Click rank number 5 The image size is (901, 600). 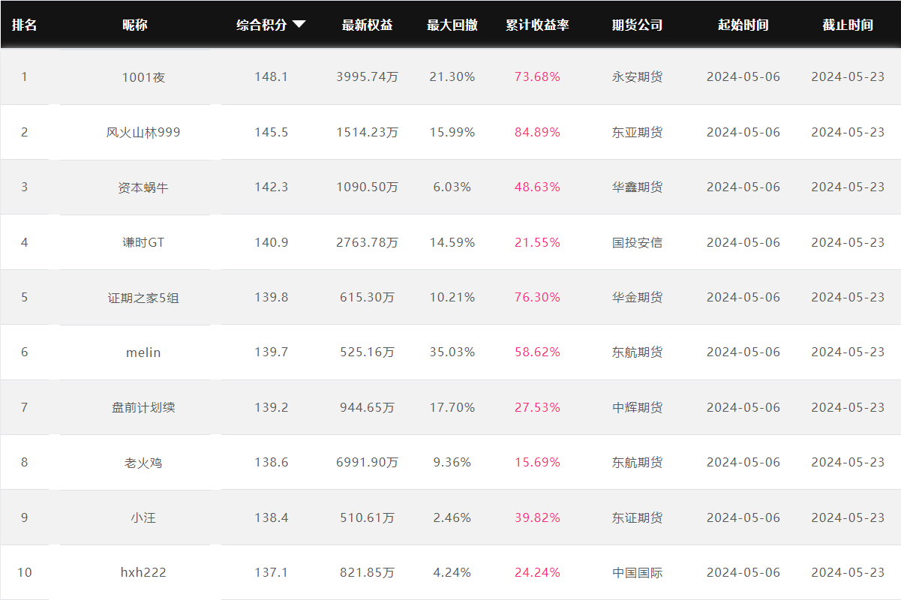pos(24,297)
